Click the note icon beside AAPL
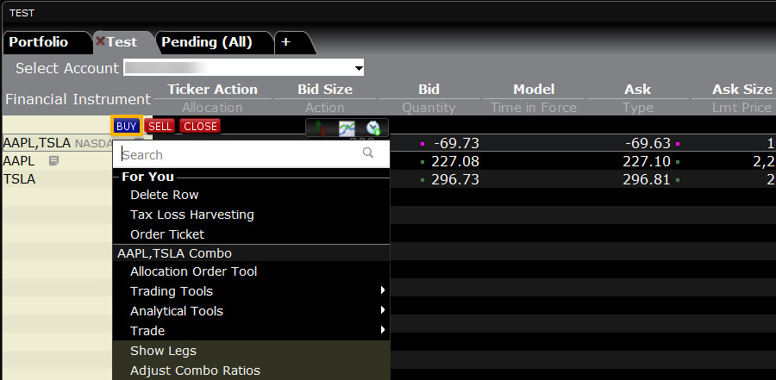Image resolution: width=776 pixels, height=380 pixels. tap(53, 161)
